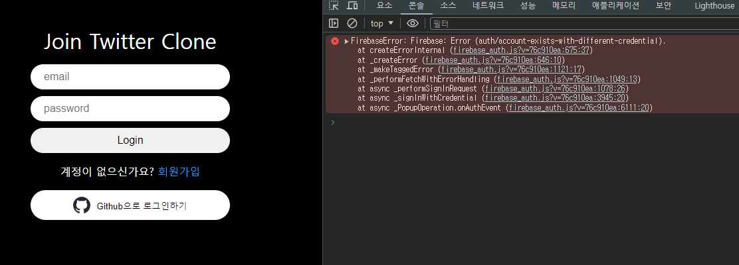Toggle the device toolbar icon
The width and height of the screenshot is (739, 265).
coord(352,6)
